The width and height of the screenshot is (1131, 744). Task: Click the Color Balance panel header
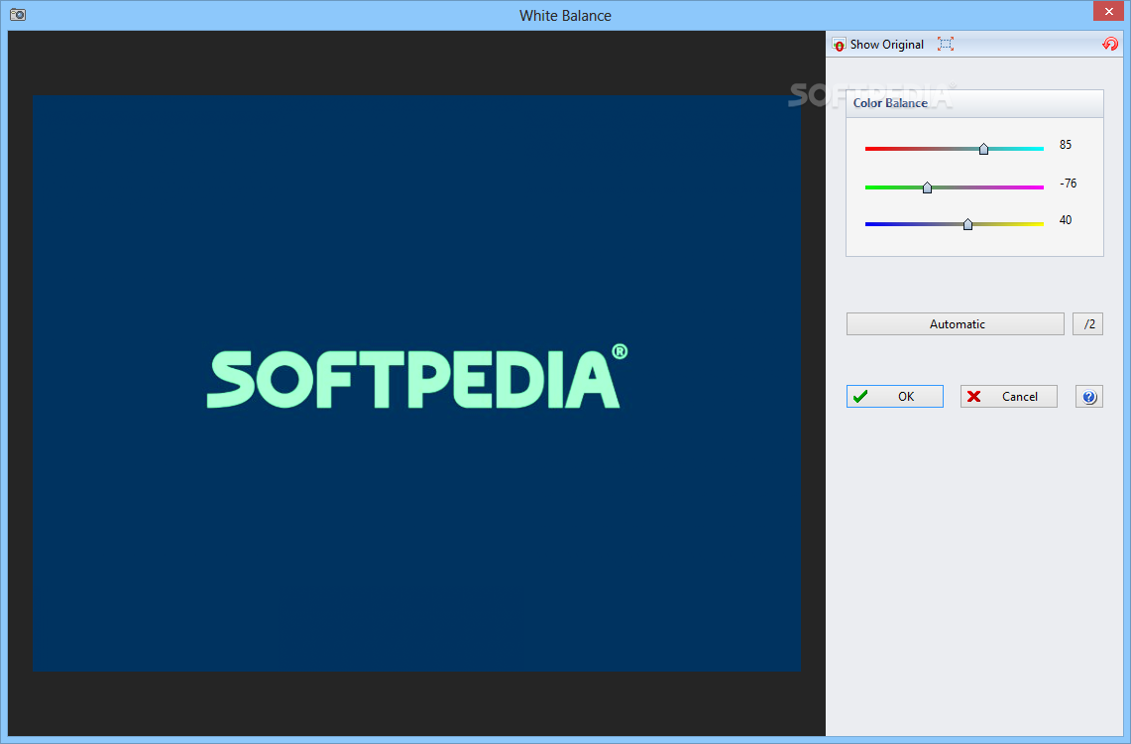(974, 103)
